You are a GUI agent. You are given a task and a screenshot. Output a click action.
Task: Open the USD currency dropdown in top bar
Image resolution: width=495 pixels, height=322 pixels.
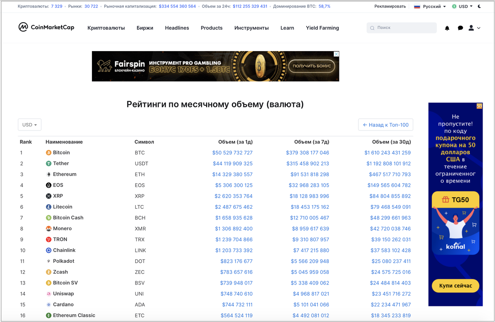click(462, 7)
